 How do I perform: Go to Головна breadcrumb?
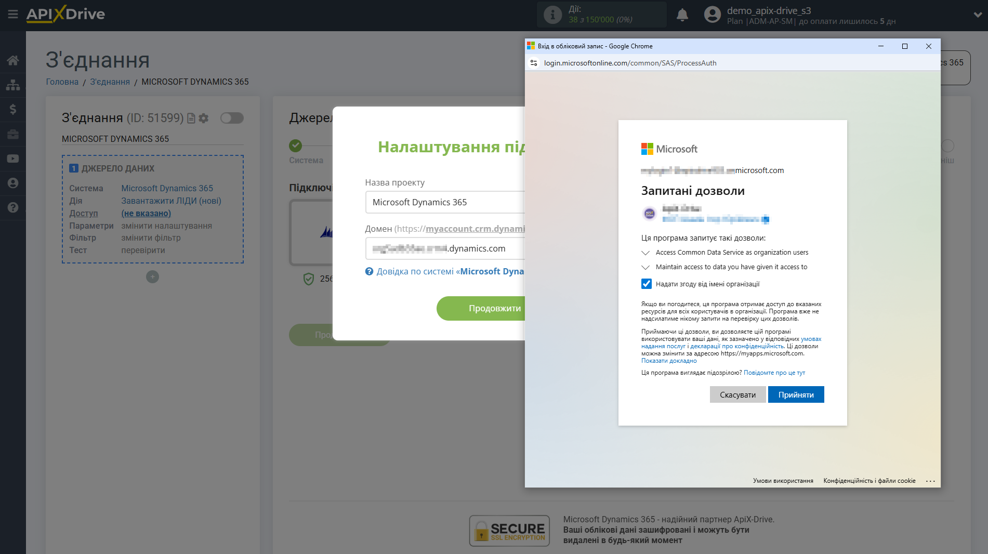62,82
